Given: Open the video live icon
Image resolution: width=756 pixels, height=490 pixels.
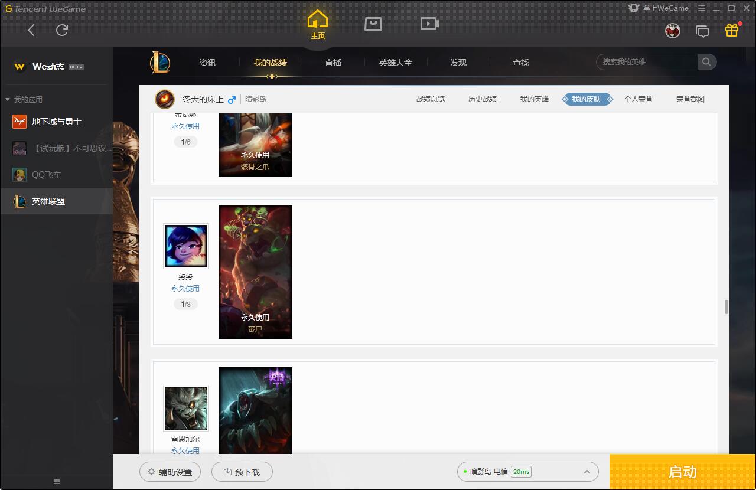Looking at the screenshot, I should [429, 24].
